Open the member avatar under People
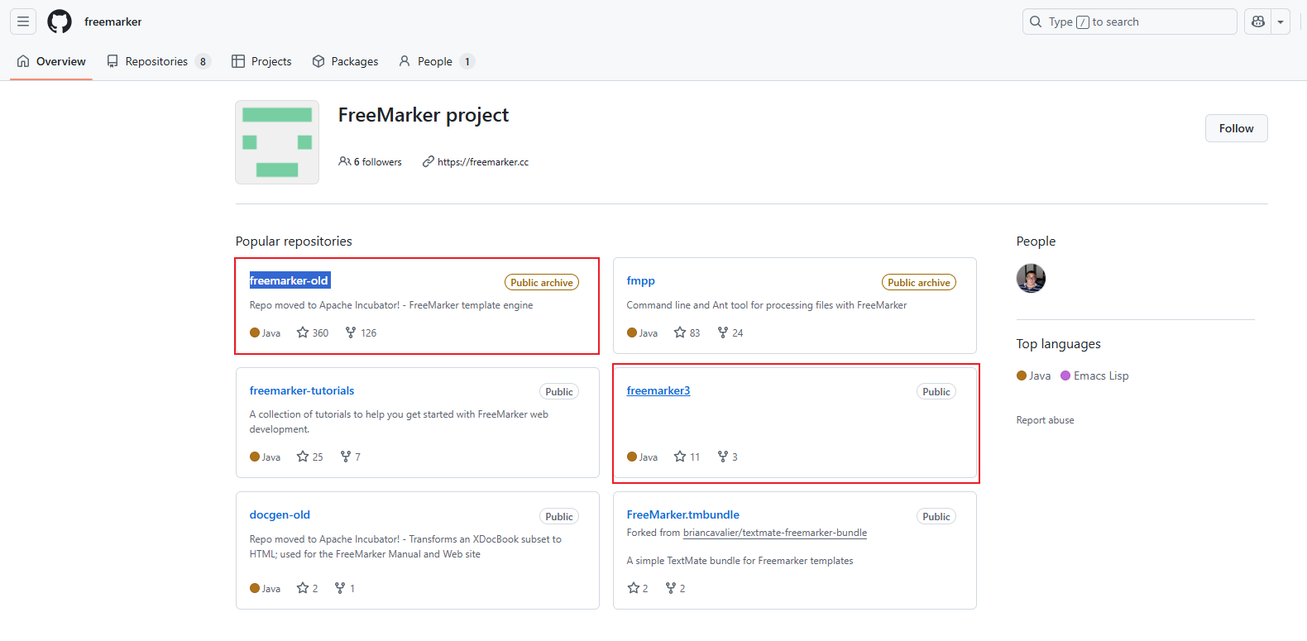The image size is (1307, 641). pyautogui.click(x=1031, y=278)
